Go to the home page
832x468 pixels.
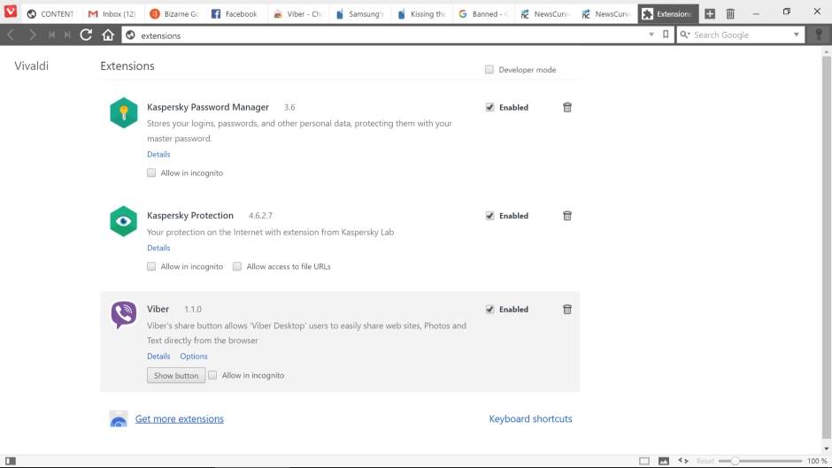point(108,35)
